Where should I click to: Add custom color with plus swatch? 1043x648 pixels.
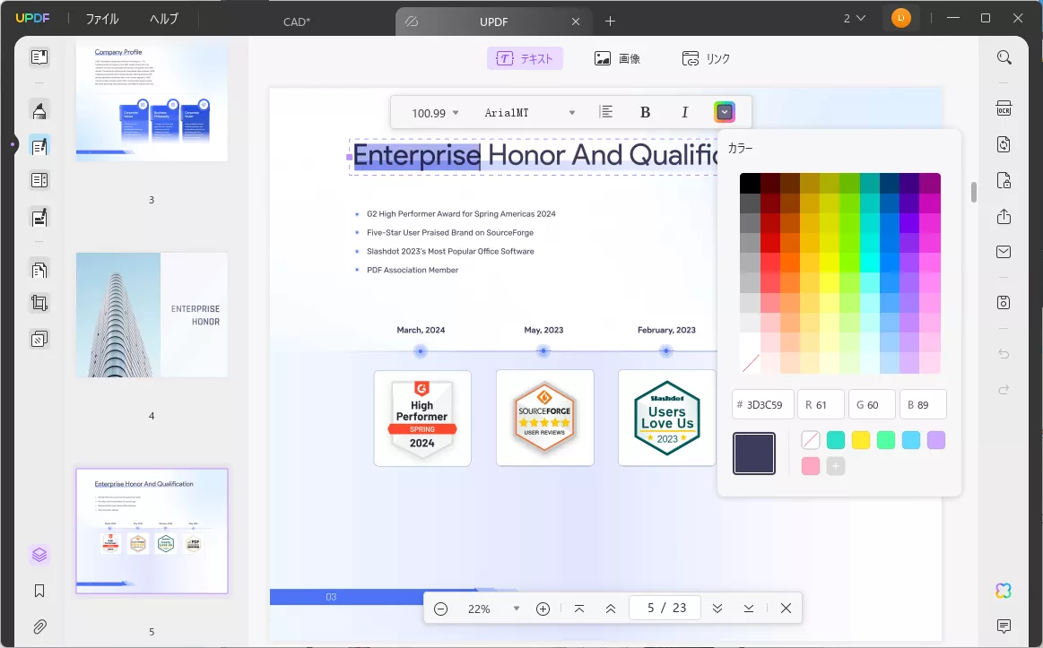836,466
